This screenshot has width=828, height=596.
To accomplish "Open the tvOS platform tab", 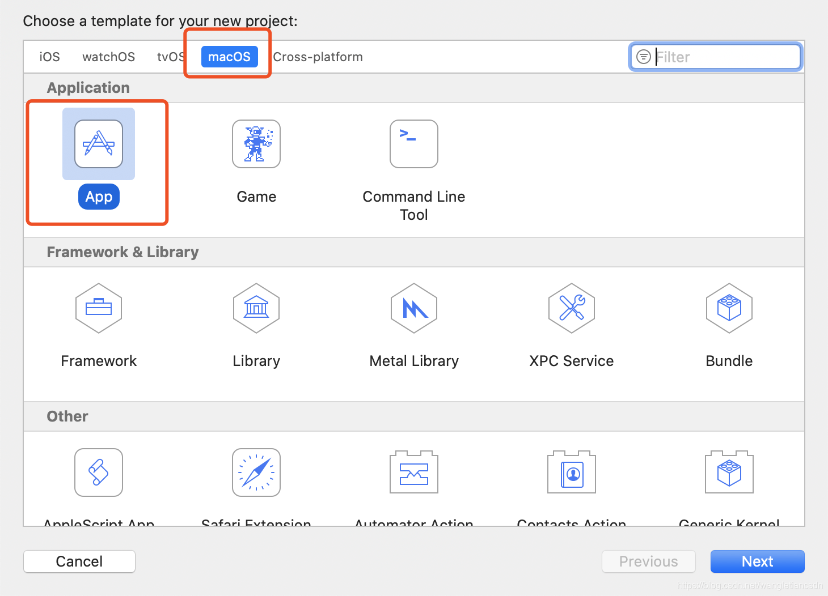I will (x=170, y=57).
